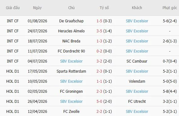Image resolution: width=179 pixels, height=116 pixels.
Task: Click SBV Excelsior in Heracles Almelo row
Action: [x=137, y=31]
